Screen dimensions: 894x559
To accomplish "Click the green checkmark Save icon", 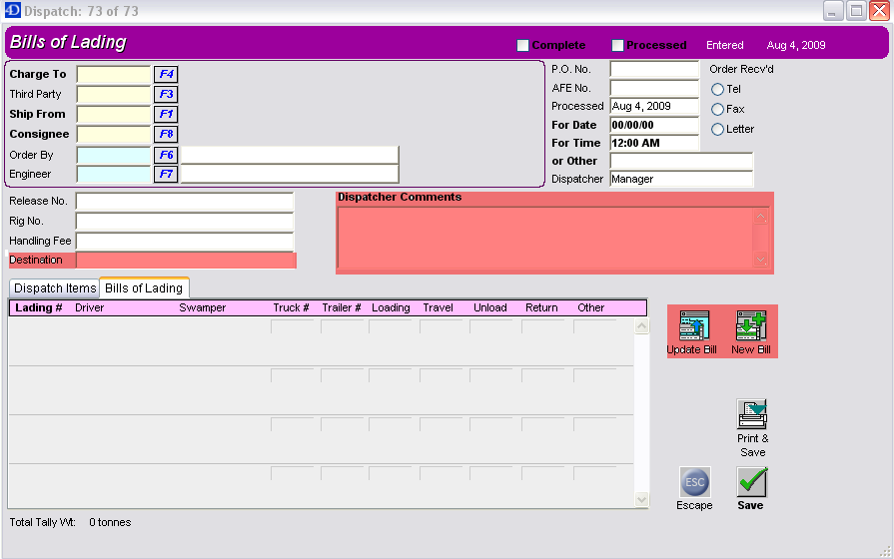I will point(751,482).
